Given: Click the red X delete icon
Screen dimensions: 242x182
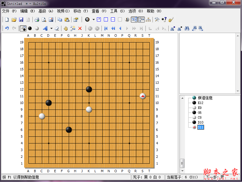Looking at the screenshot, I should [80, 28].
